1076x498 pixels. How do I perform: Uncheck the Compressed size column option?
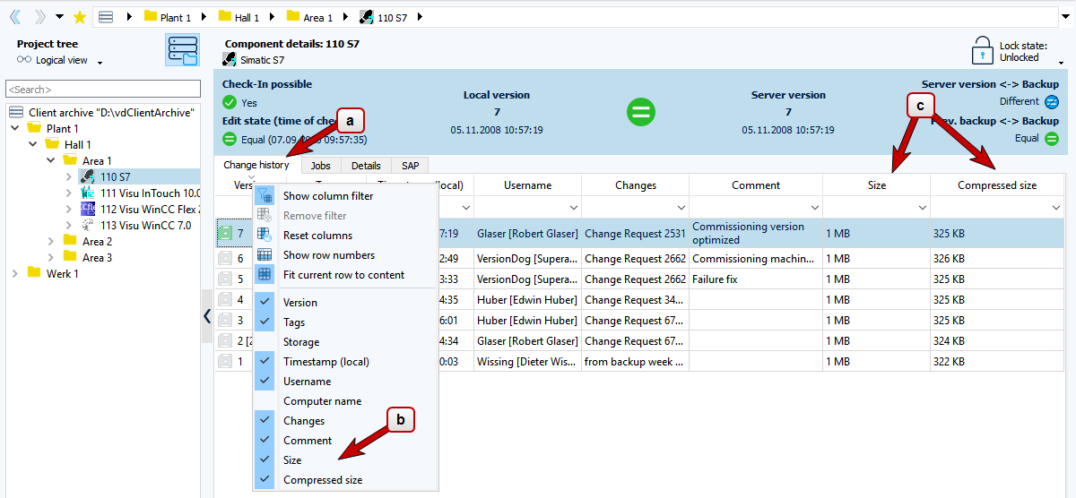(x=322, y=480)
